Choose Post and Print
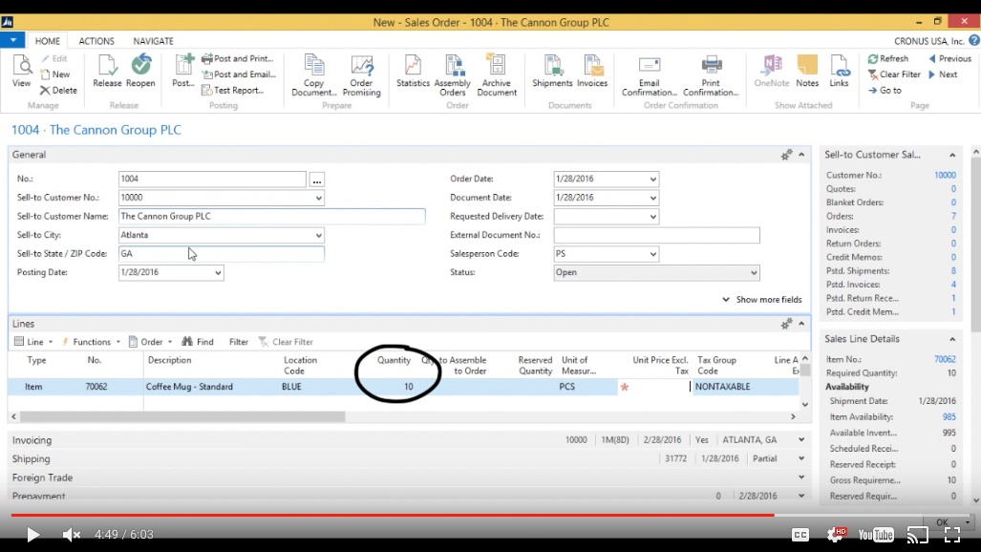The image size is (981, 552). pyautogui.click(x=238, y=59)
